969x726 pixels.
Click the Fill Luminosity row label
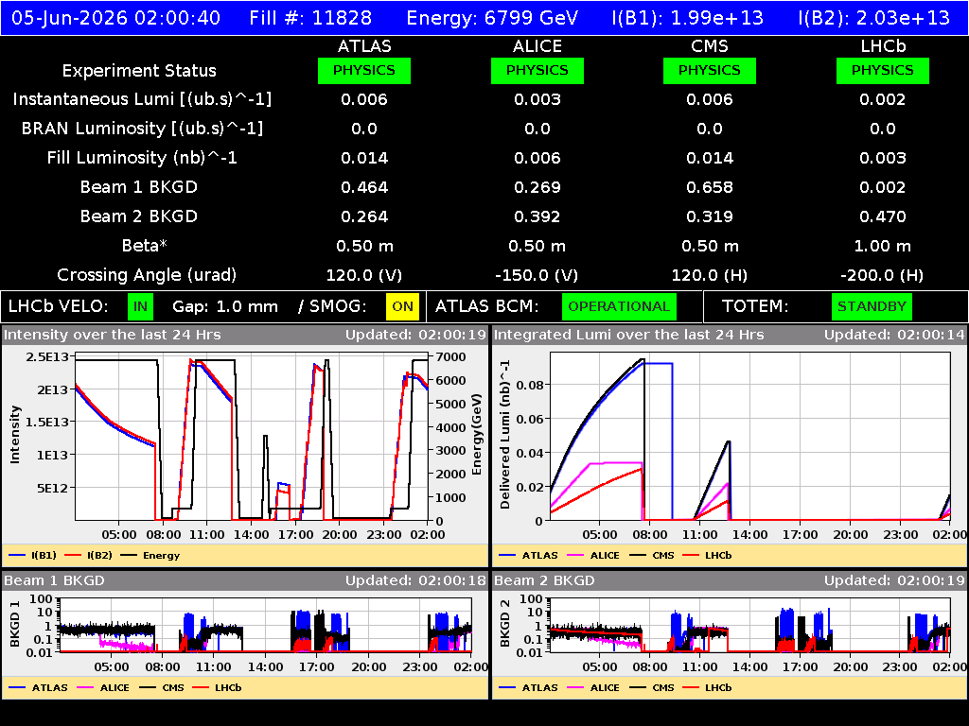142,158
